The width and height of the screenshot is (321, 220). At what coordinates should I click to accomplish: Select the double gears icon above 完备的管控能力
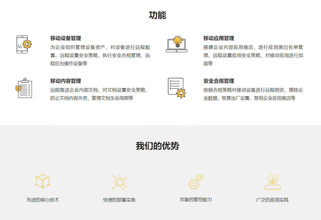pos(196,181)
